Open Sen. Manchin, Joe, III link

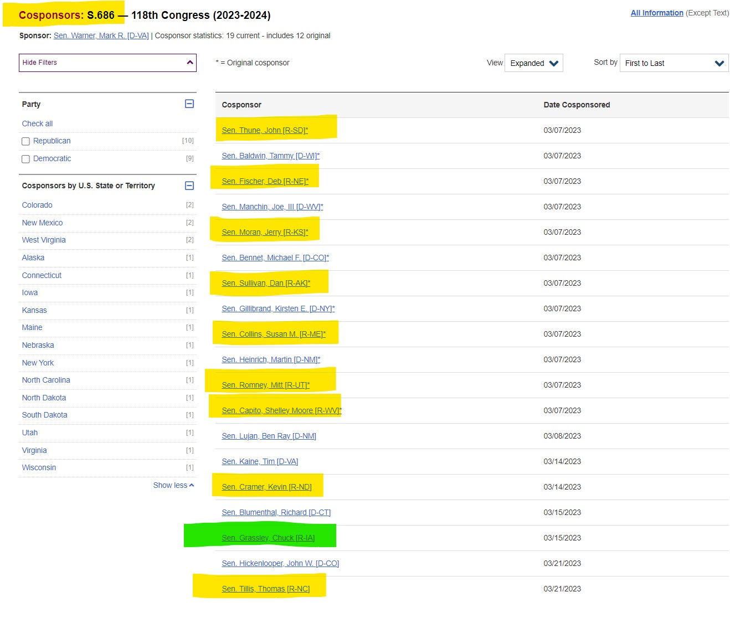[273, 207]
